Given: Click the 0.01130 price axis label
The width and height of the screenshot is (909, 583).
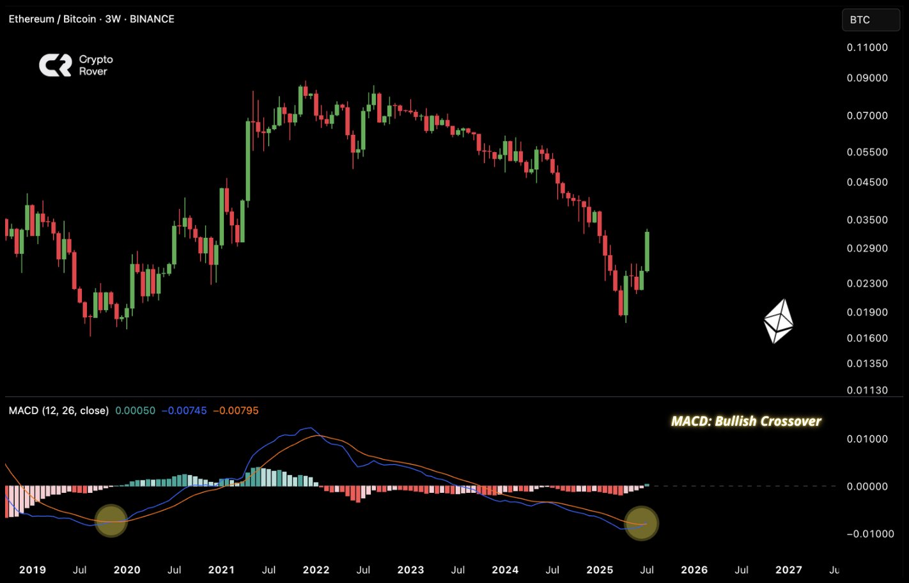Looking at the screenshot, I should [x=867, y=390].
